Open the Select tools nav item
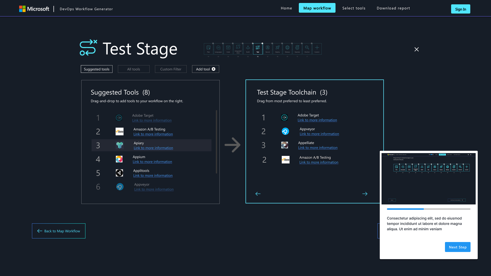This screenshot has width=491, height=276. [354, 8]
